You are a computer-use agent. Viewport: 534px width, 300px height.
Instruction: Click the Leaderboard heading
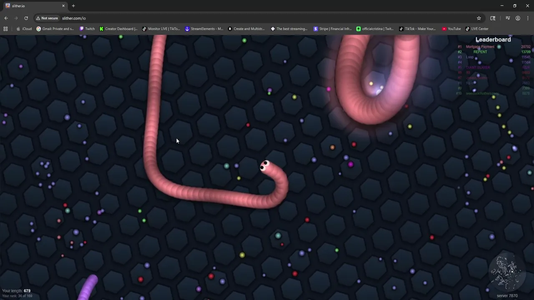click(x=493, y=40)
